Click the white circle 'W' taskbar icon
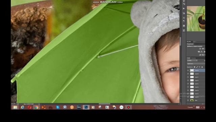 [x=122, y=107]
